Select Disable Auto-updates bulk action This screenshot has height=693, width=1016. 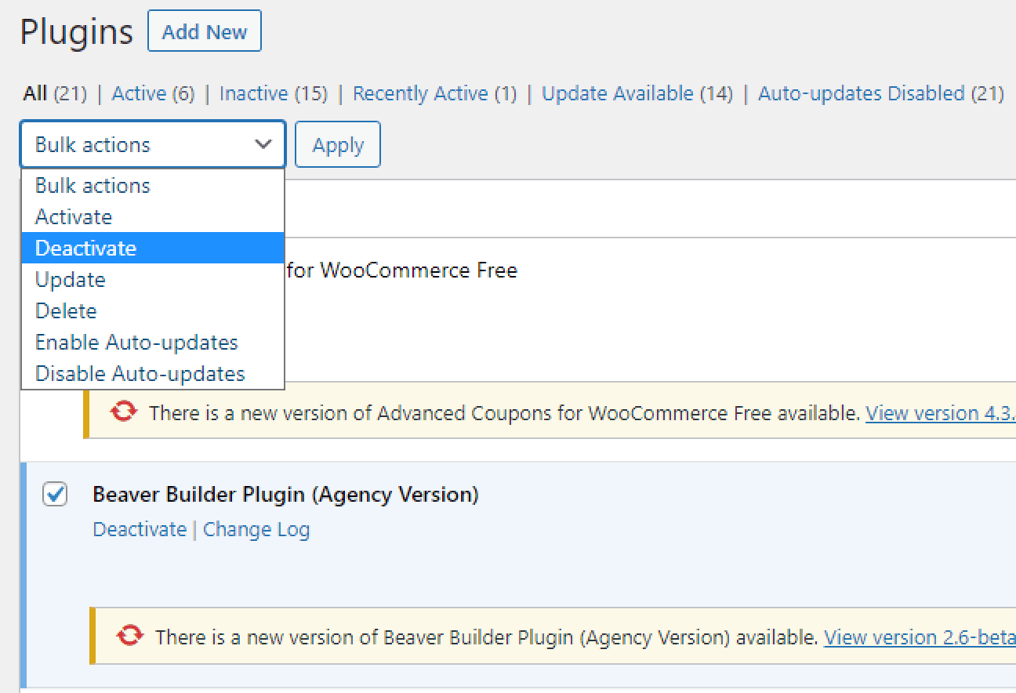tap(139, 373)
